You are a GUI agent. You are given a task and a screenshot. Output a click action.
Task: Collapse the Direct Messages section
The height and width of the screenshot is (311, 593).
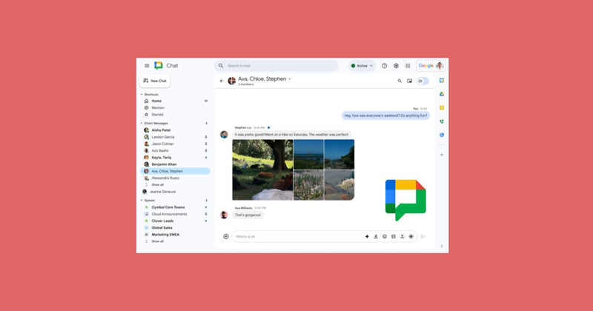click(x=142, y=123)
